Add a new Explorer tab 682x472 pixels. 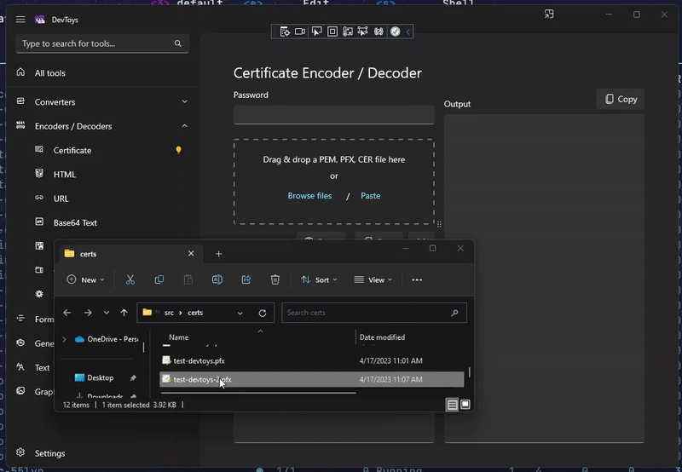219,254
